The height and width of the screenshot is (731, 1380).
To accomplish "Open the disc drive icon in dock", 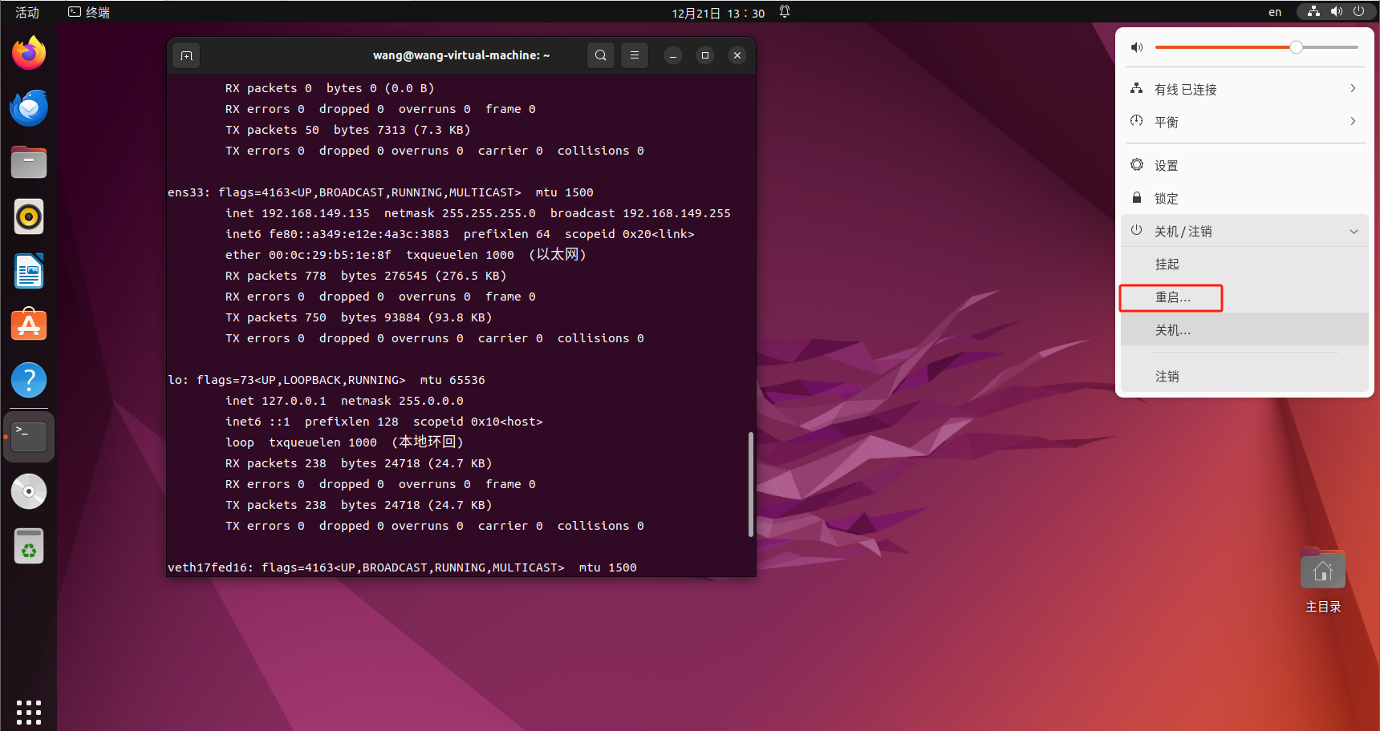I will [29, 491].
